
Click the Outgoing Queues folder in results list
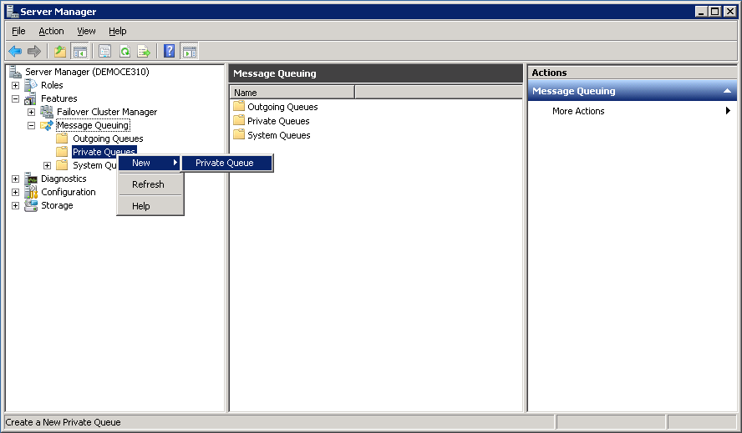point(282,107)
